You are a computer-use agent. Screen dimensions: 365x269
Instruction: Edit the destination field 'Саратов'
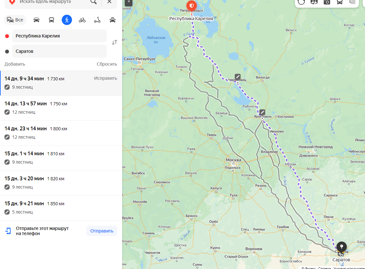[x=60, y=51]
